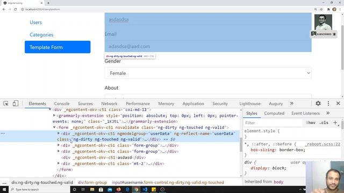344x193 pixels.
Task: Open File Explorer on taskbar
Action: point(92,189)
